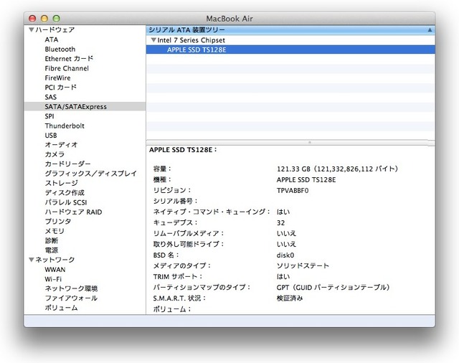Click the ネイティブ・コマンド・キューイング label
The height and width of the screenshot is (363, 459).
click(212, 212)
